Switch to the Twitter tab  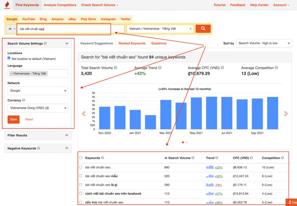(126, 19)
